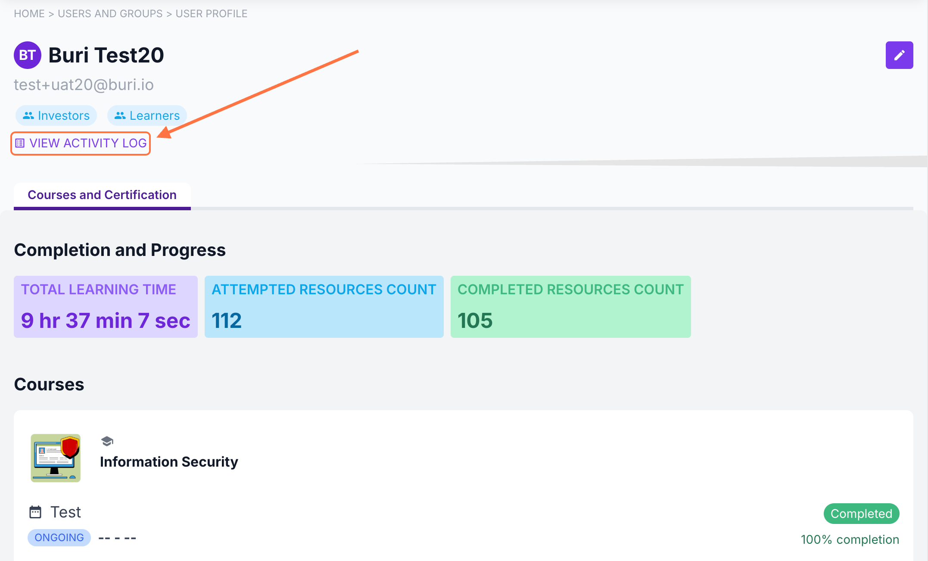The height and width of the screenshot is (561, 928).
Task: Click the pencil edit profile icon
Action: (x=899, y=55)
